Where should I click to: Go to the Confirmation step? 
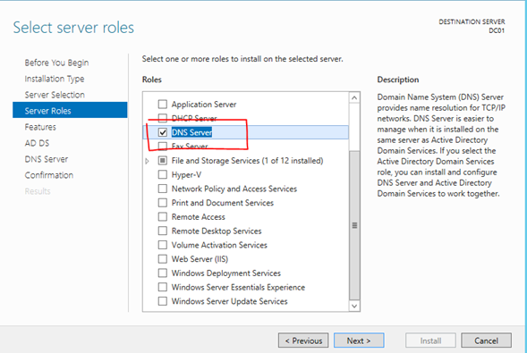coord(49,175)
